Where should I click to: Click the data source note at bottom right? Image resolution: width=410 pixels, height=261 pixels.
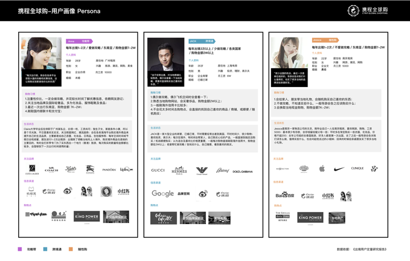coord(362,249)
